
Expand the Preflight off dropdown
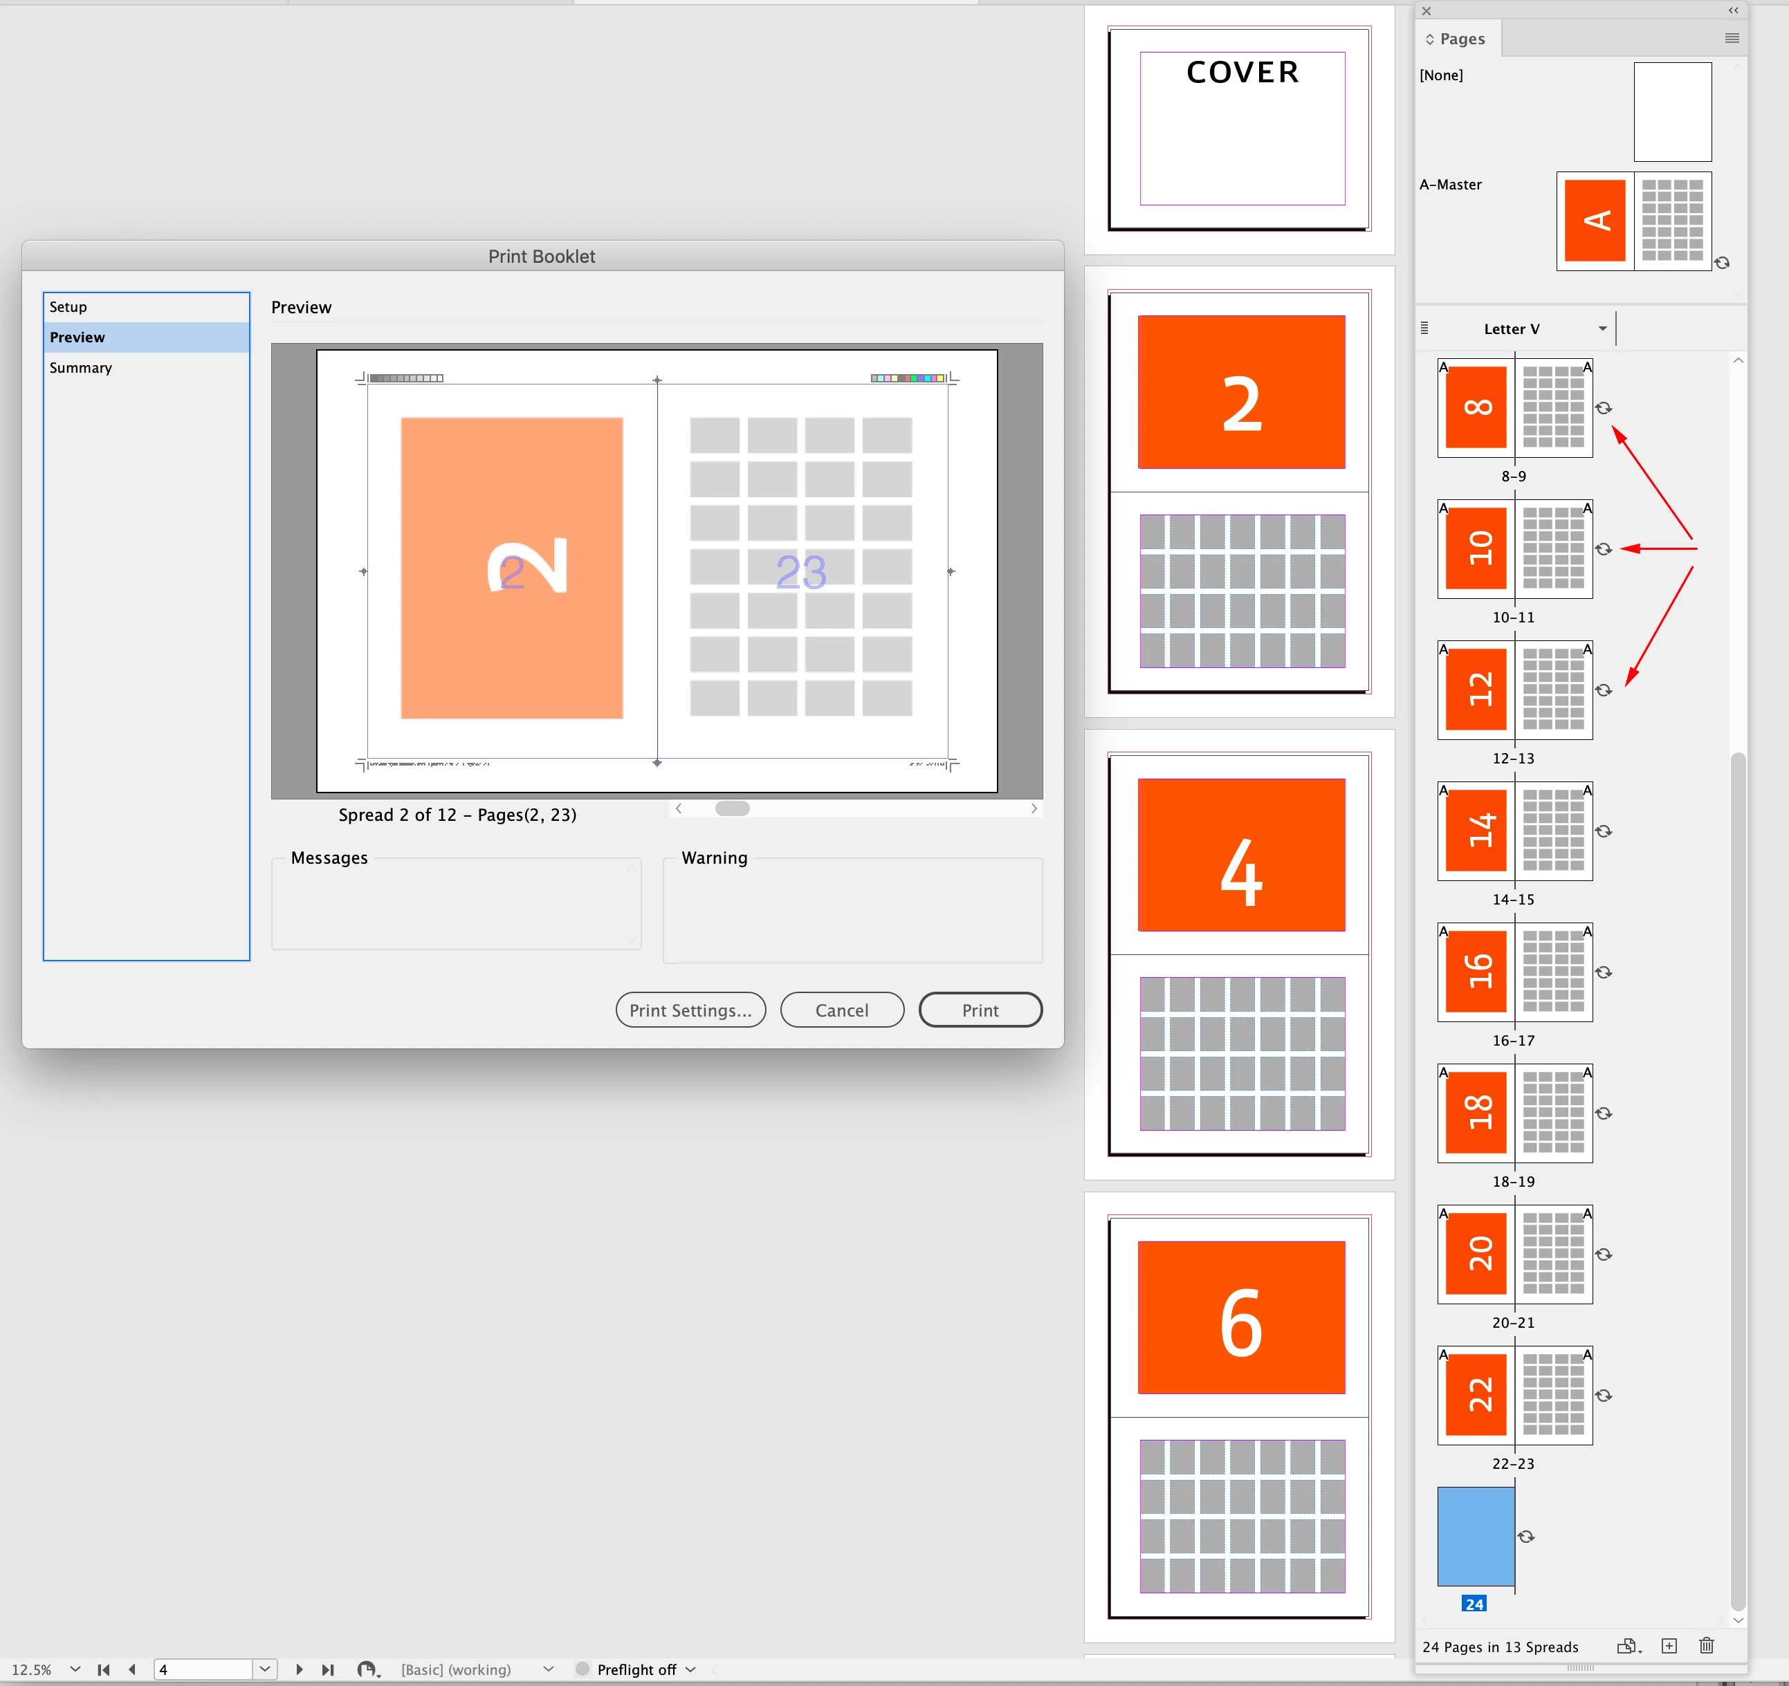point(691,1669)
